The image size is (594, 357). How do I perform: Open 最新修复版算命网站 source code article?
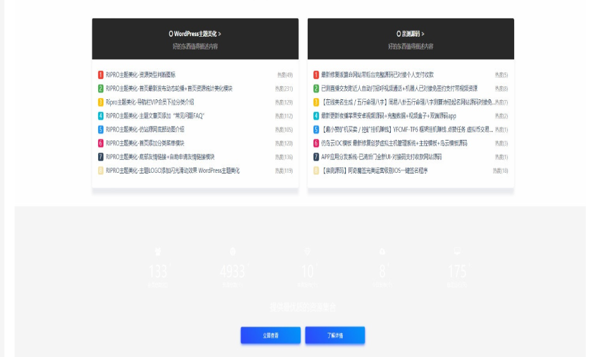pos(377,75)
